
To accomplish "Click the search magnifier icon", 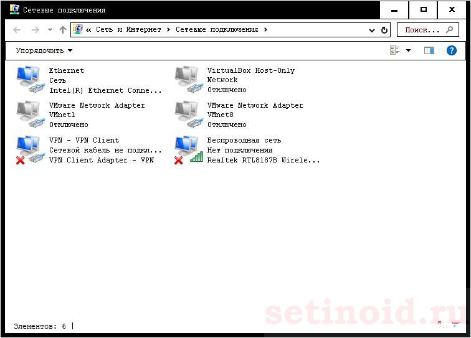I will click(449, 30).
